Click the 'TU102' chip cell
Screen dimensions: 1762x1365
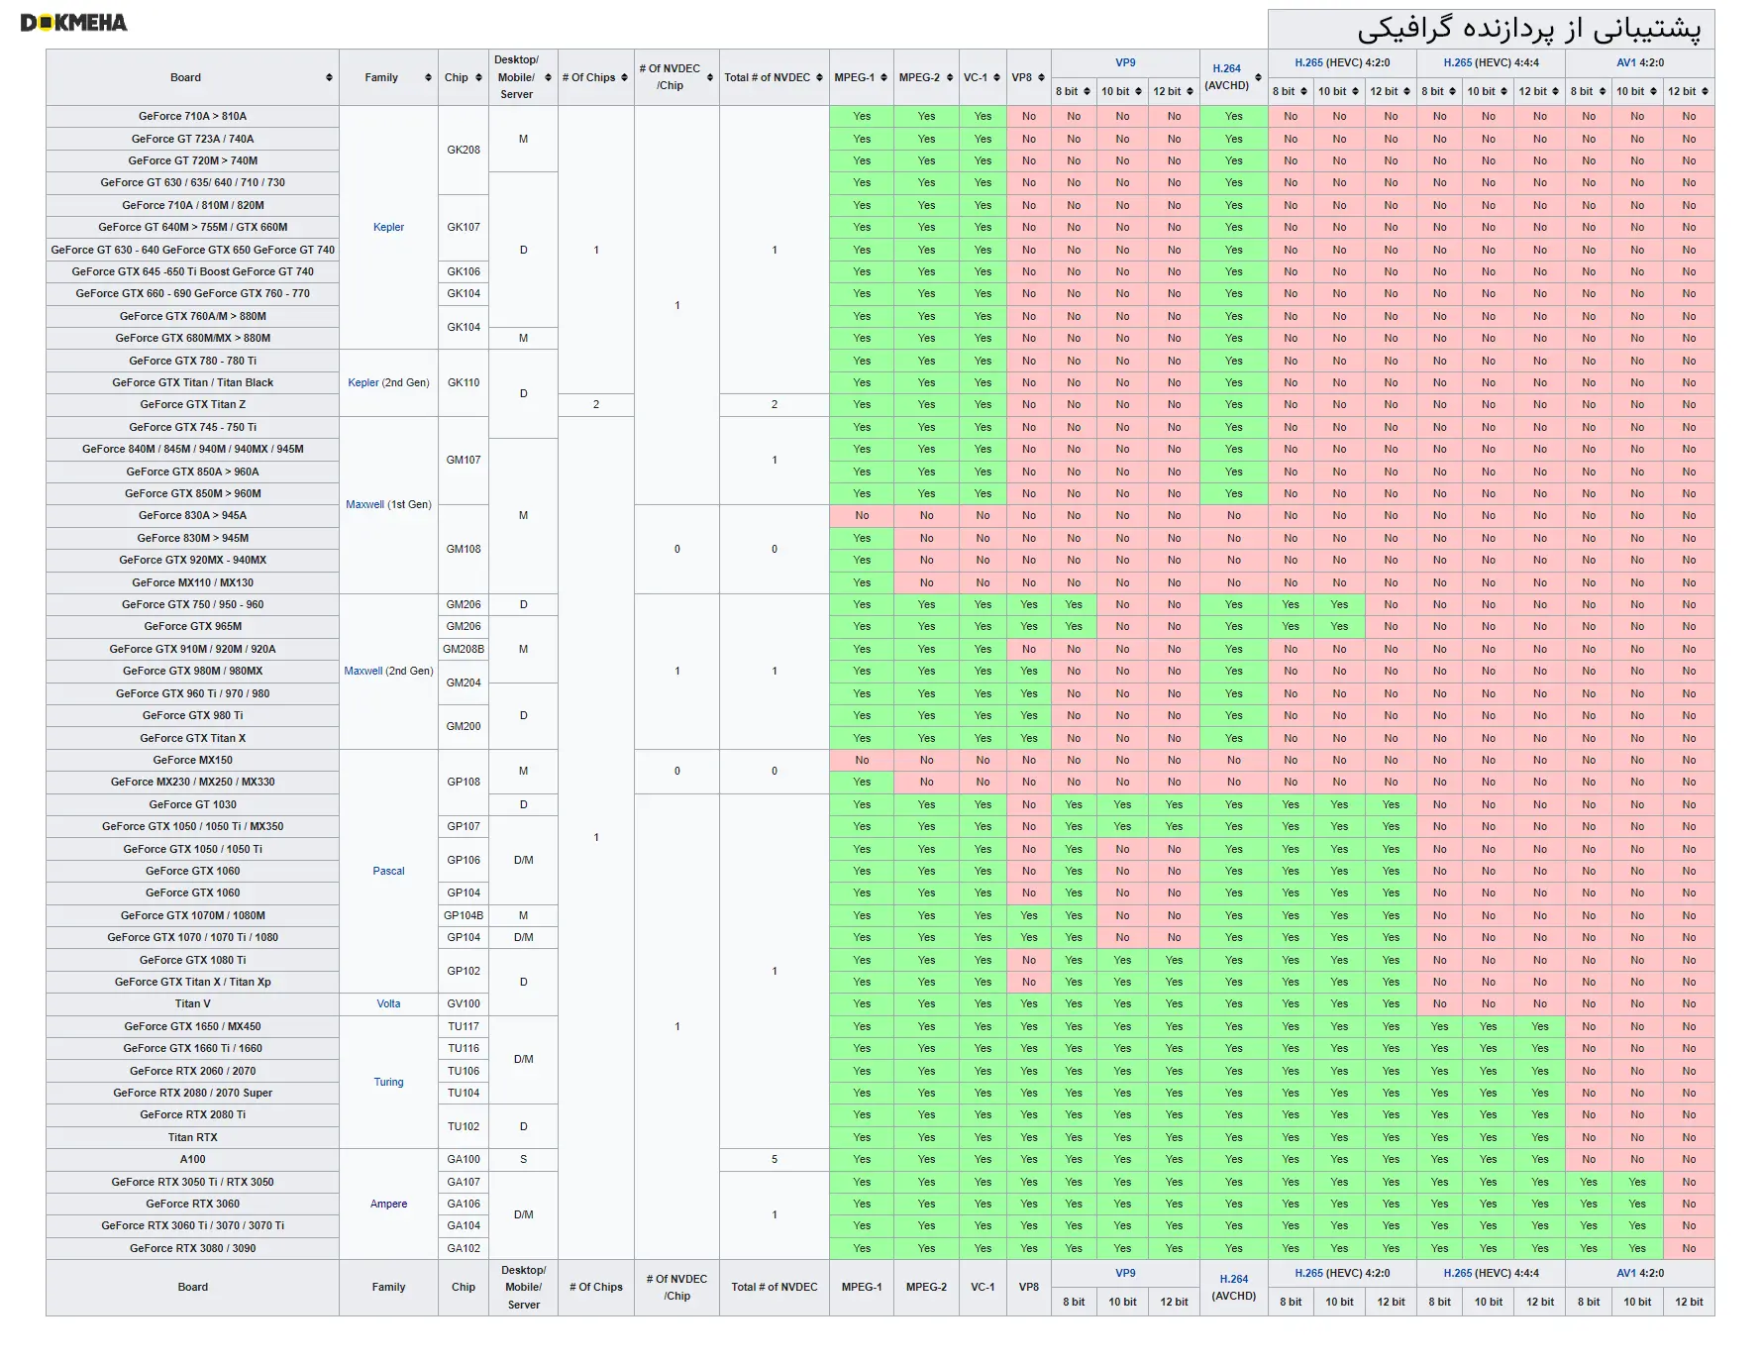(464, 1126)
